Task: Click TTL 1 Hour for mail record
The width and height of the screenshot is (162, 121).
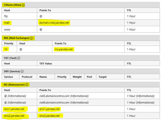Action: (x=131, y=23)
